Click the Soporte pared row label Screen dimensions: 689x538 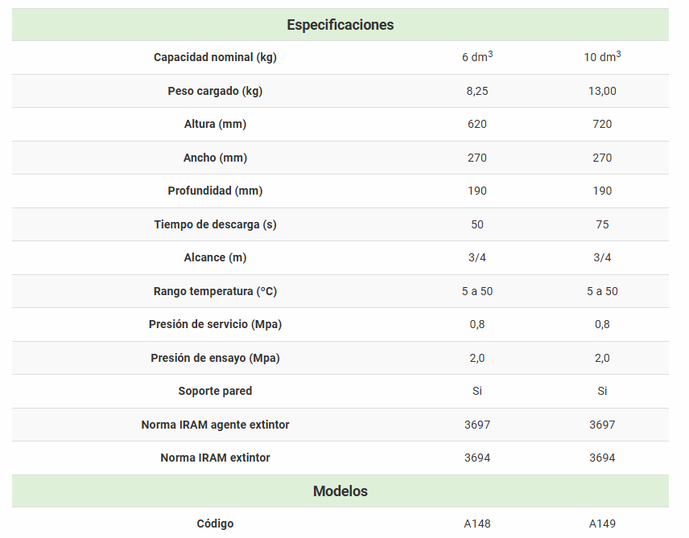pyautogui.click(x=215, y=391)
